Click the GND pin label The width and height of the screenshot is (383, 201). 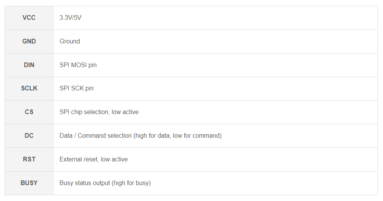pyautogui.click(x=29, y=42)
